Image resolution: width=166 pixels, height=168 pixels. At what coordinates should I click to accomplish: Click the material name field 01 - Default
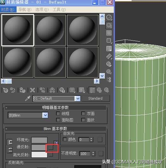pos(54,98)
